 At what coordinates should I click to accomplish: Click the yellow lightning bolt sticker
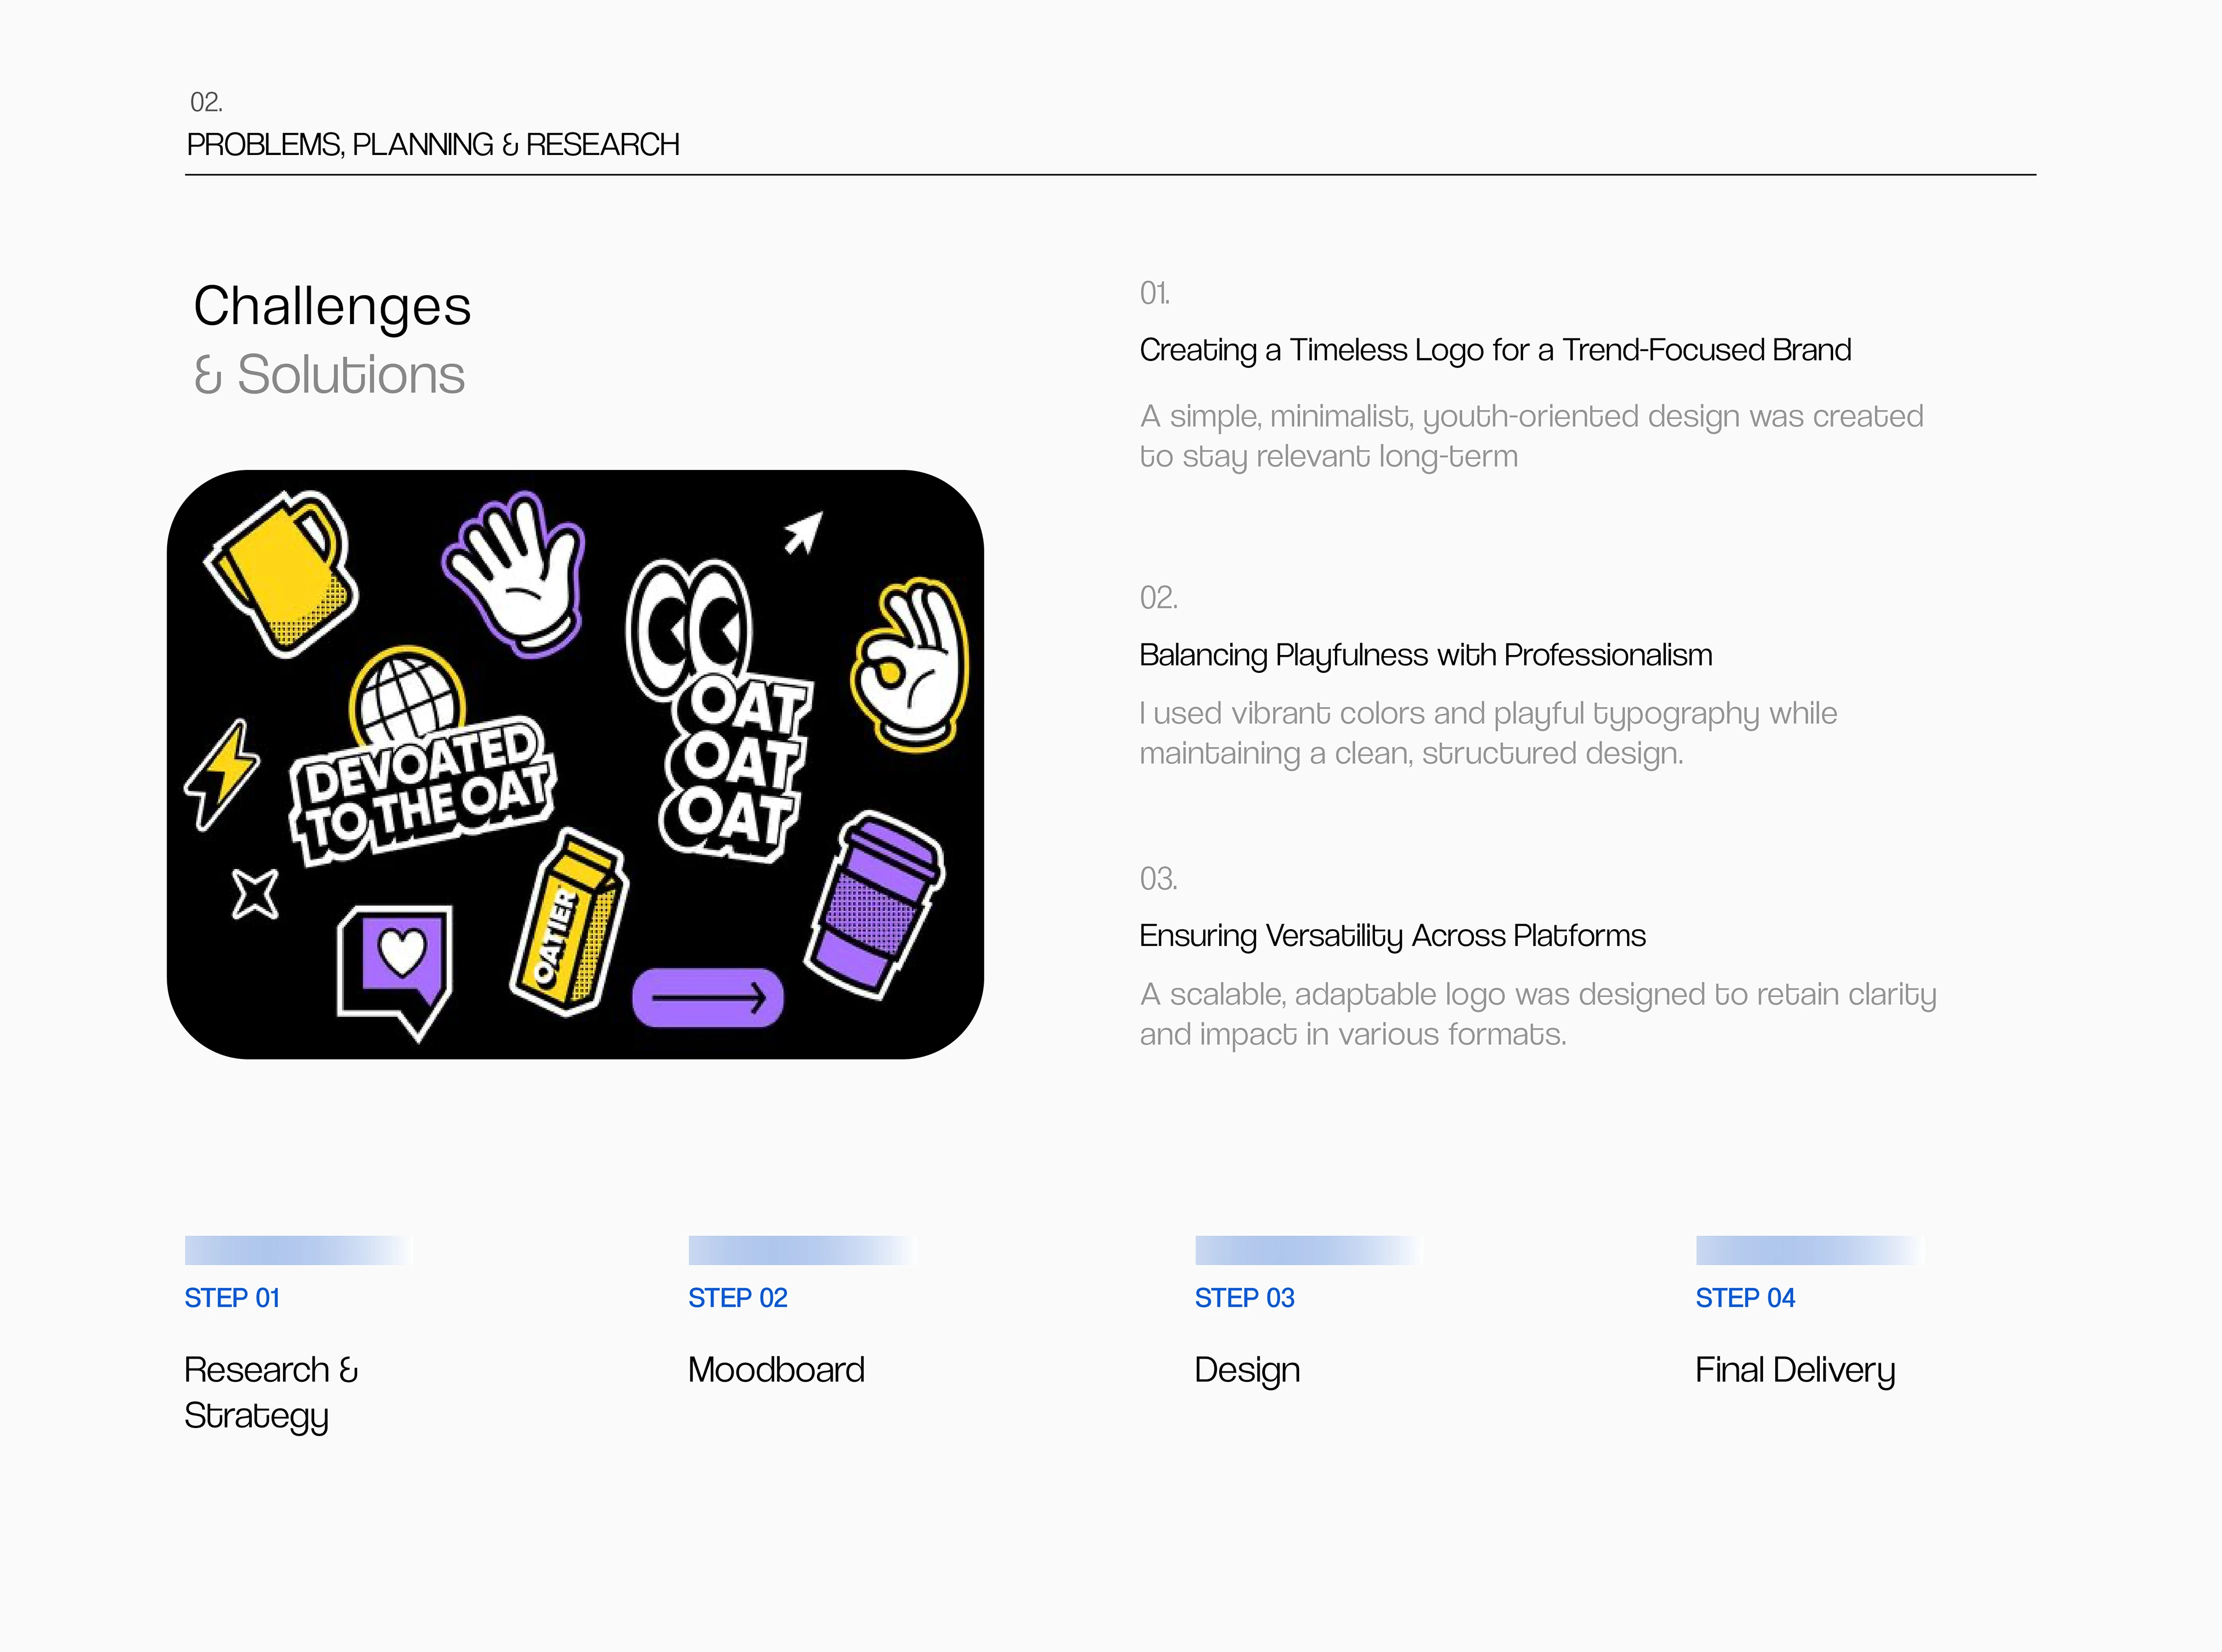[223, 773]
